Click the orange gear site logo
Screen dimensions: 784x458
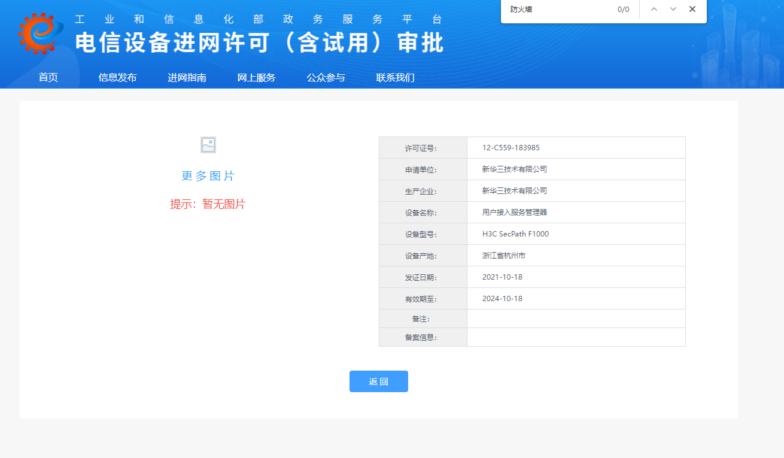point(41,33)
